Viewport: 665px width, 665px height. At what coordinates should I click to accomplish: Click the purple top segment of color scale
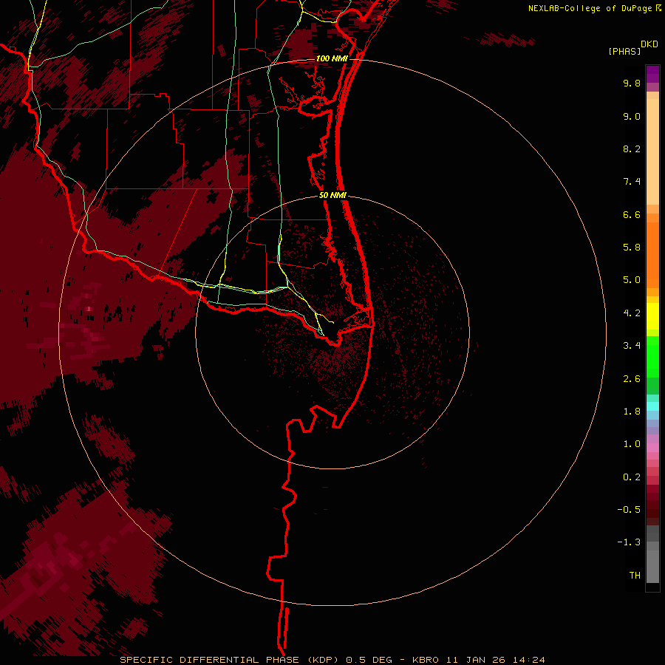point(652,74)
